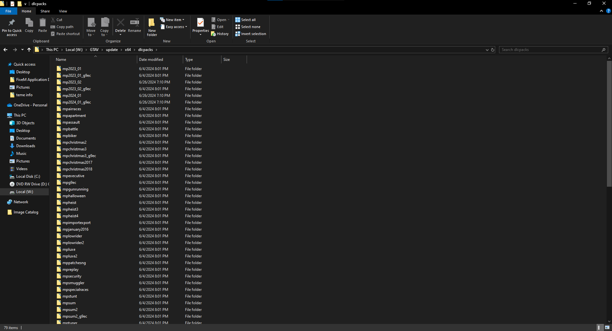Click History button in Open group
Viewport: 612px width, 331px height.
click(x=220, y=34)
